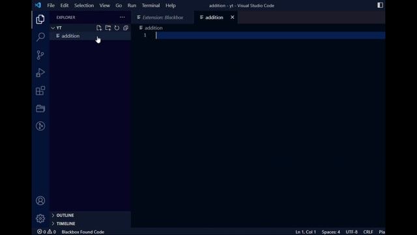Switch to Extension: Blackbox tab
This screenshot has height=235, width=417.
162,18
